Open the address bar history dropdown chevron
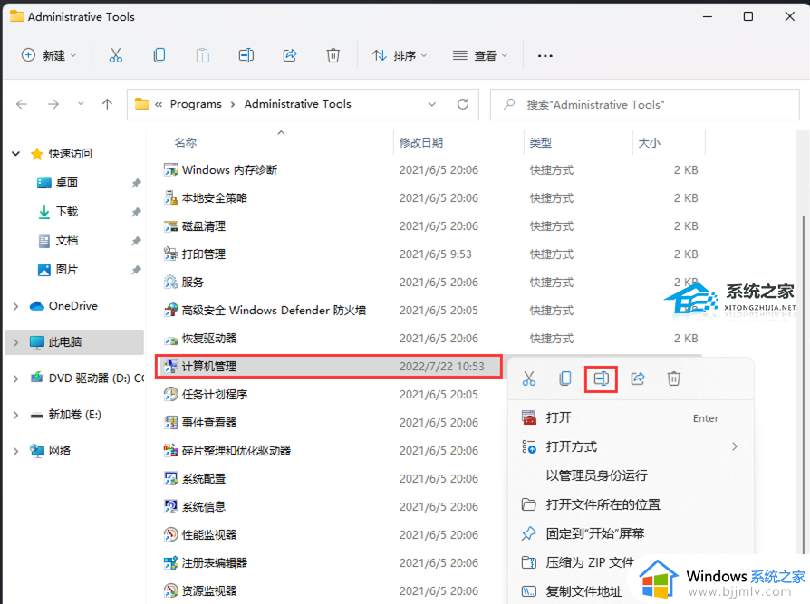Image resolution: width=810 pixels, height=604 pixels. click(x=432, y=104)
